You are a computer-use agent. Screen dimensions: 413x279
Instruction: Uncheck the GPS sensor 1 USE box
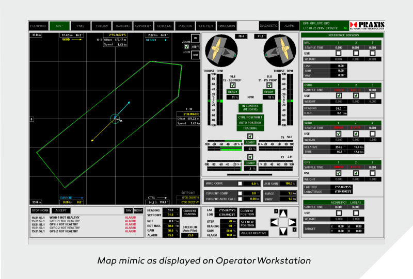coord(339,173)
